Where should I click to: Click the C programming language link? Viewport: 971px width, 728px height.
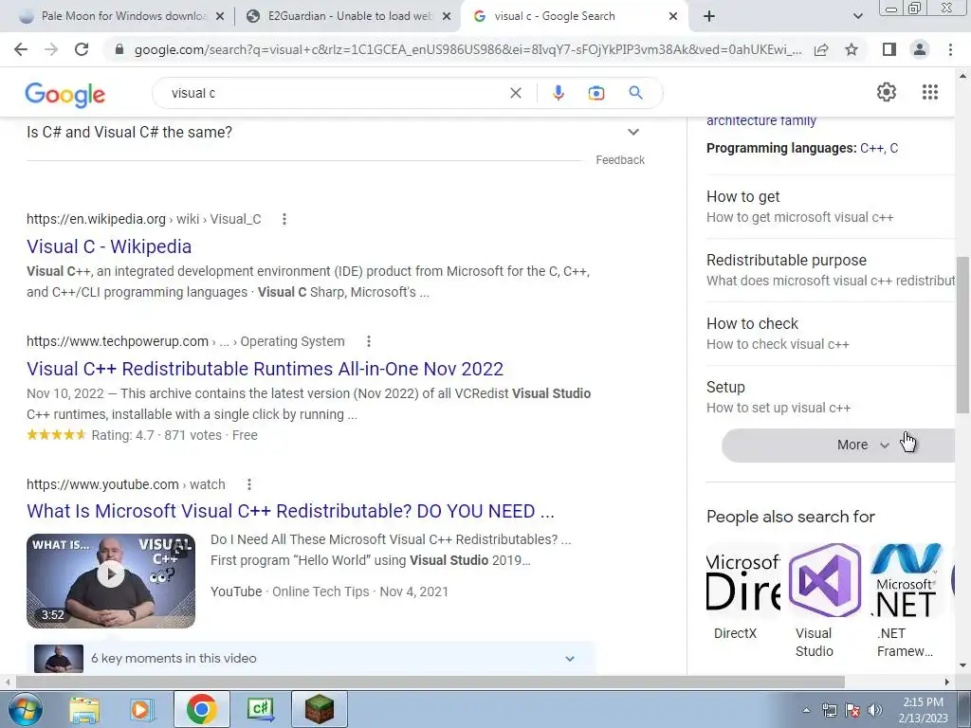click(893, 148)
